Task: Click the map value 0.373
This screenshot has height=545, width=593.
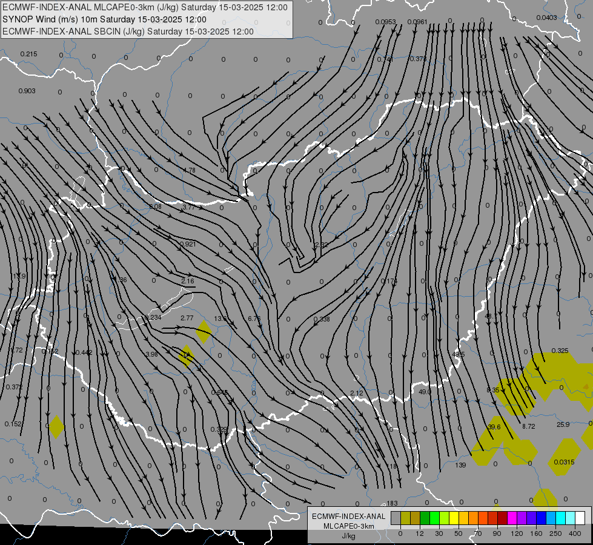Action: click(x=418, y=59)
